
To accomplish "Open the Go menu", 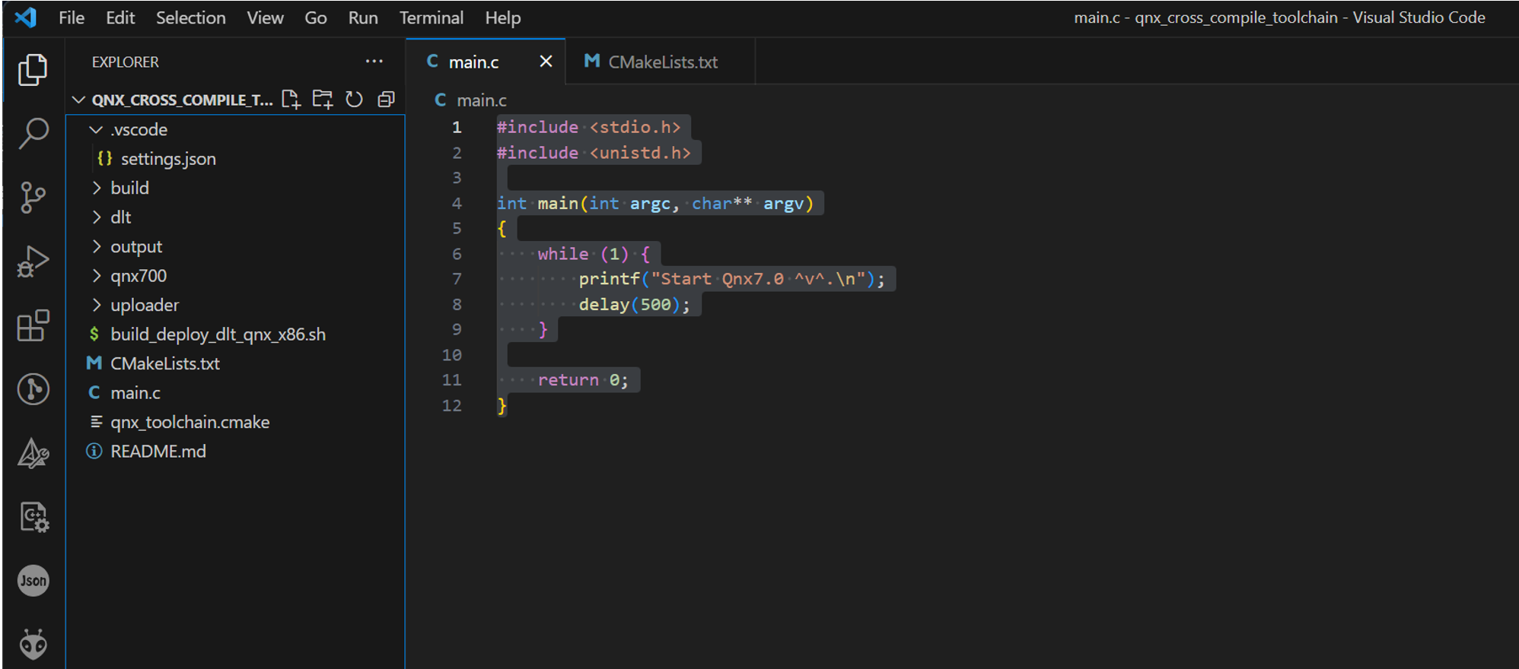I will point(315,17).
